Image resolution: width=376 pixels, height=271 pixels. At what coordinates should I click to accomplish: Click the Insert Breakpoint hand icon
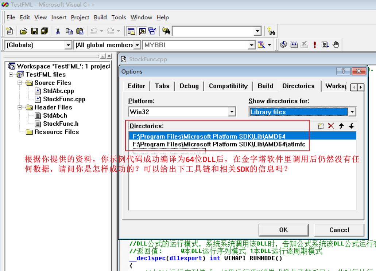tap(336, 45)
